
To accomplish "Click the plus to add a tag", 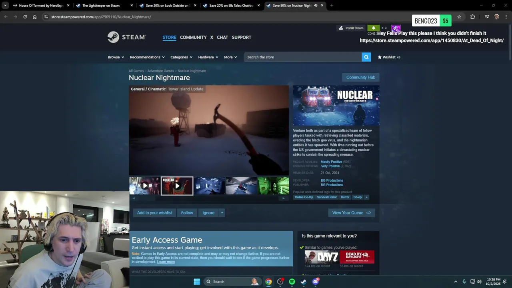I will pos(366,197).
